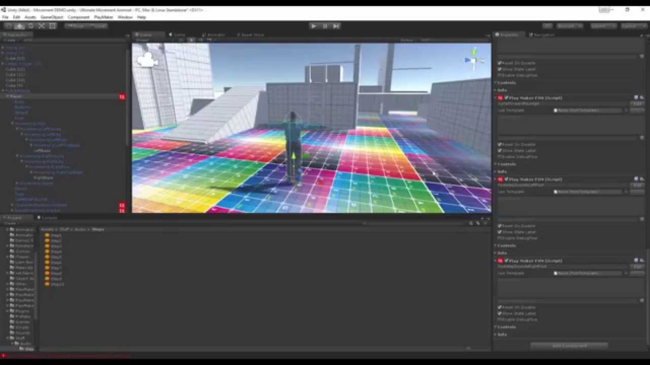
Task: Click the error icon in the status bar
Action: coord(4,355)
